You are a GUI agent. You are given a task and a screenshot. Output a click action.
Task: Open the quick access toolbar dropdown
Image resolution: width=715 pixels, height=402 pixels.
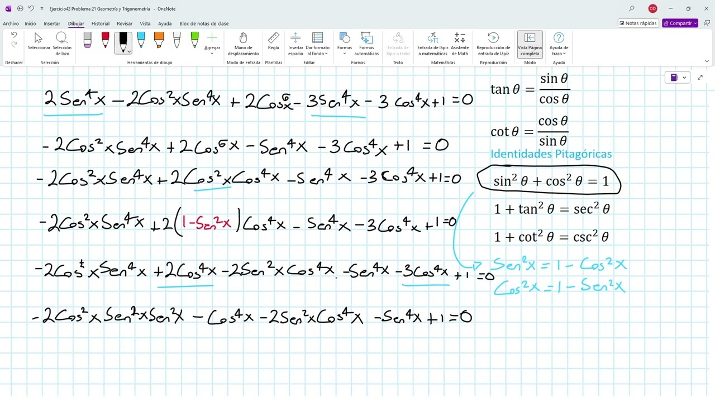coord(41,9)
